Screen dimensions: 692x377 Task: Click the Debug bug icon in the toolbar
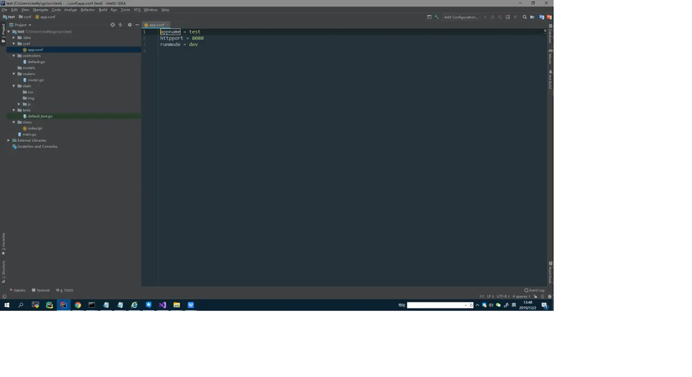click(x=493, y=17)
